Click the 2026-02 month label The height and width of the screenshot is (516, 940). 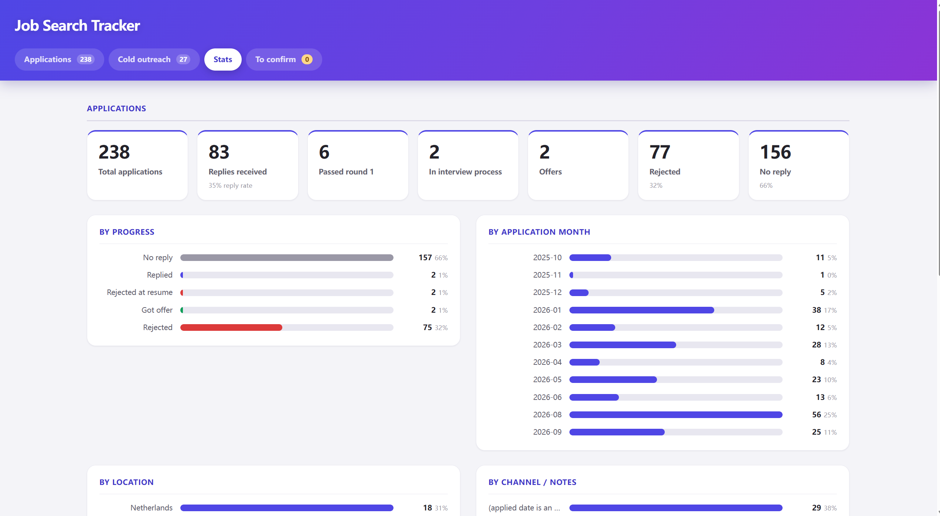[x=547, y=327]
